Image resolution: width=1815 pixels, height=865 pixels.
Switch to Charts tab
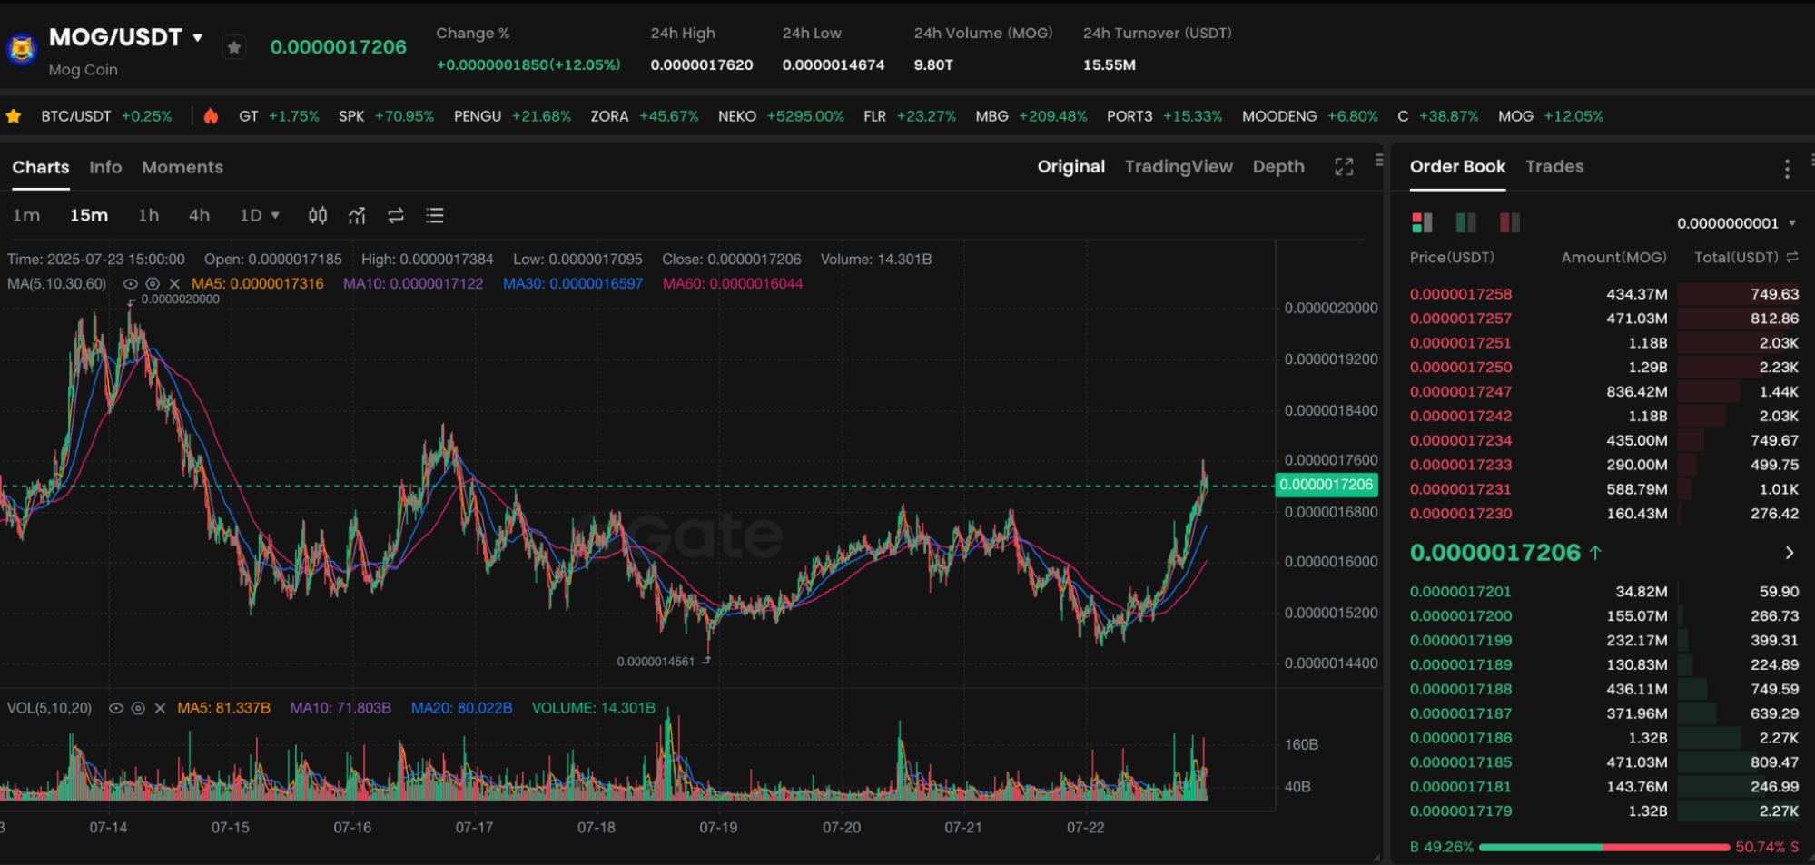point(41,167)
